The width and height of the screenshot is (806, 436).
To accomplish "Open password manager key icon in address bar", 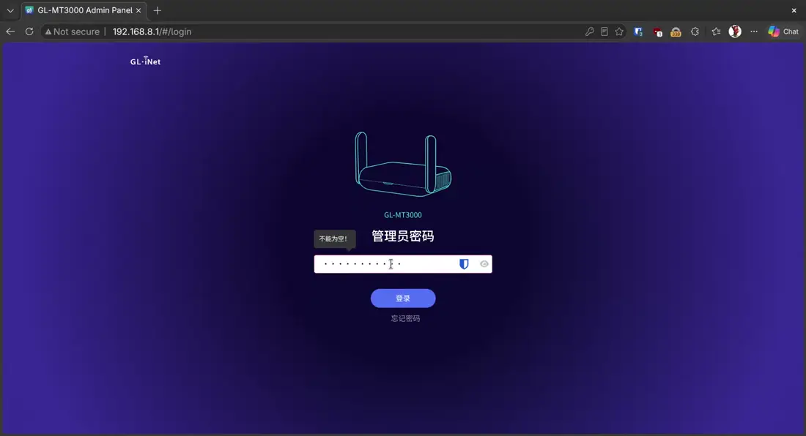I will [x=590, y=31].
